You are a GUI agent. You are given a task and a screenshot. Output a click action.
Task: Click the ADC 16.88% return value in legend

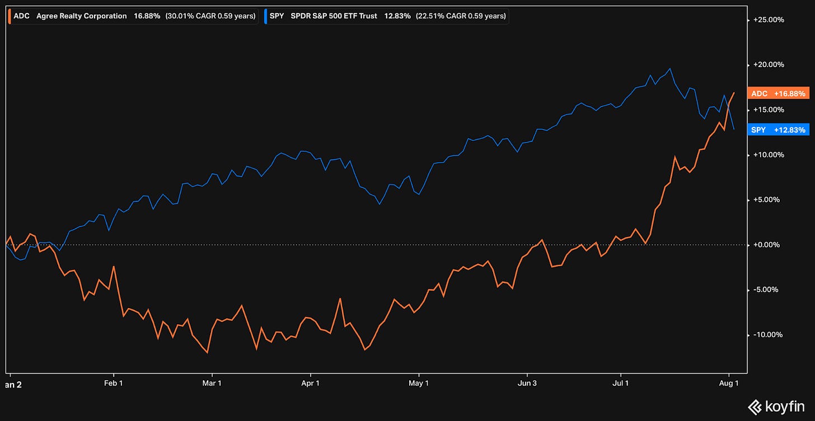(147, 16)
